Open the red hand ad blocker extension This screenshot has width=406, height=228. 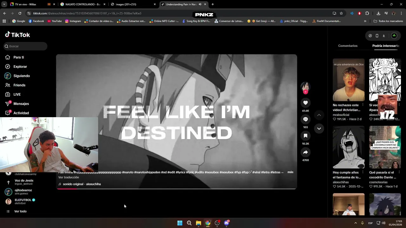[x=359, y=13]
